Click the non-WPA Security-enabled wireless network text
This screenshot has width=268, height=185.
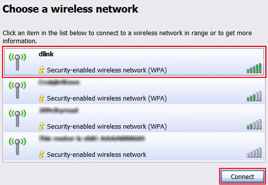click(97, 155)
